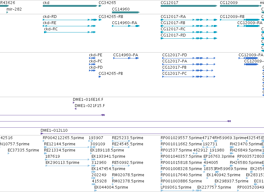Click the EK290113.5prime EST
Viewport: 264px width, 192px height.
[68, 166]
